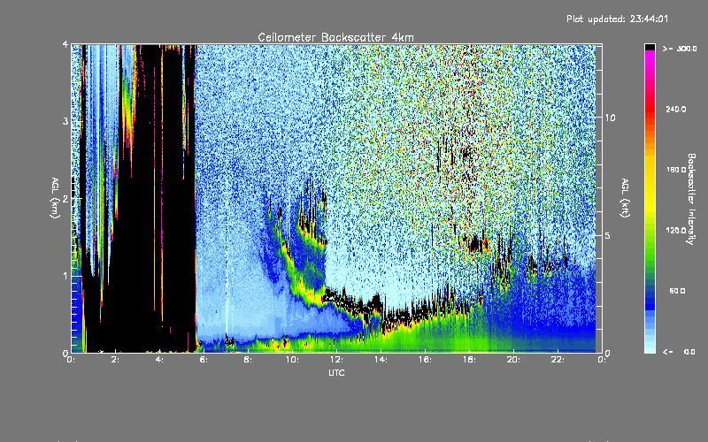Click the "UTC" x-axis label

coord(336,372)
